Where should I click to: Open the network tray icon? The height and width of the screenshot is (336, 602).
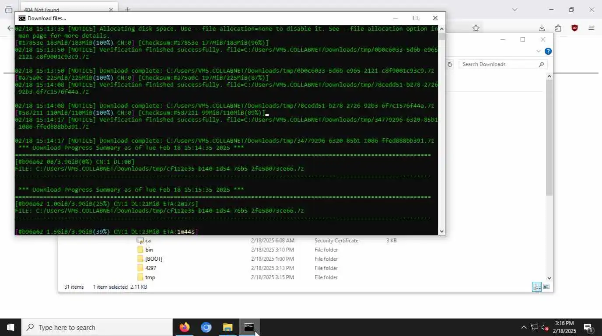(534, 327)
